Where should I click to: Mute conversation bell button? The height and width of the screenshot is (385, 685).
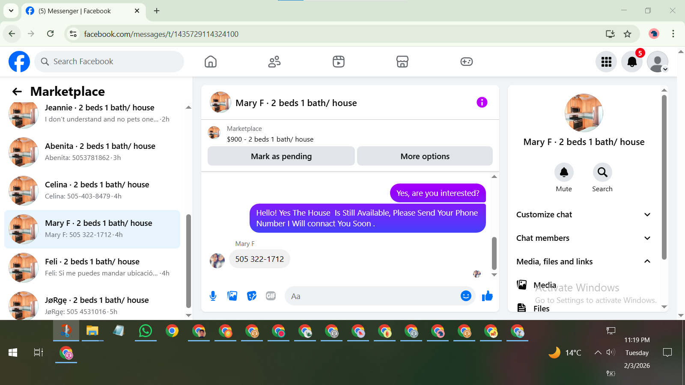[x=564, y=172]
